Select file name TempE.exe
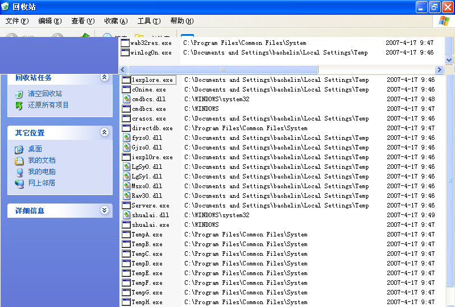Image resolution: width=455 pixels, height=307 pixels. 147,273
